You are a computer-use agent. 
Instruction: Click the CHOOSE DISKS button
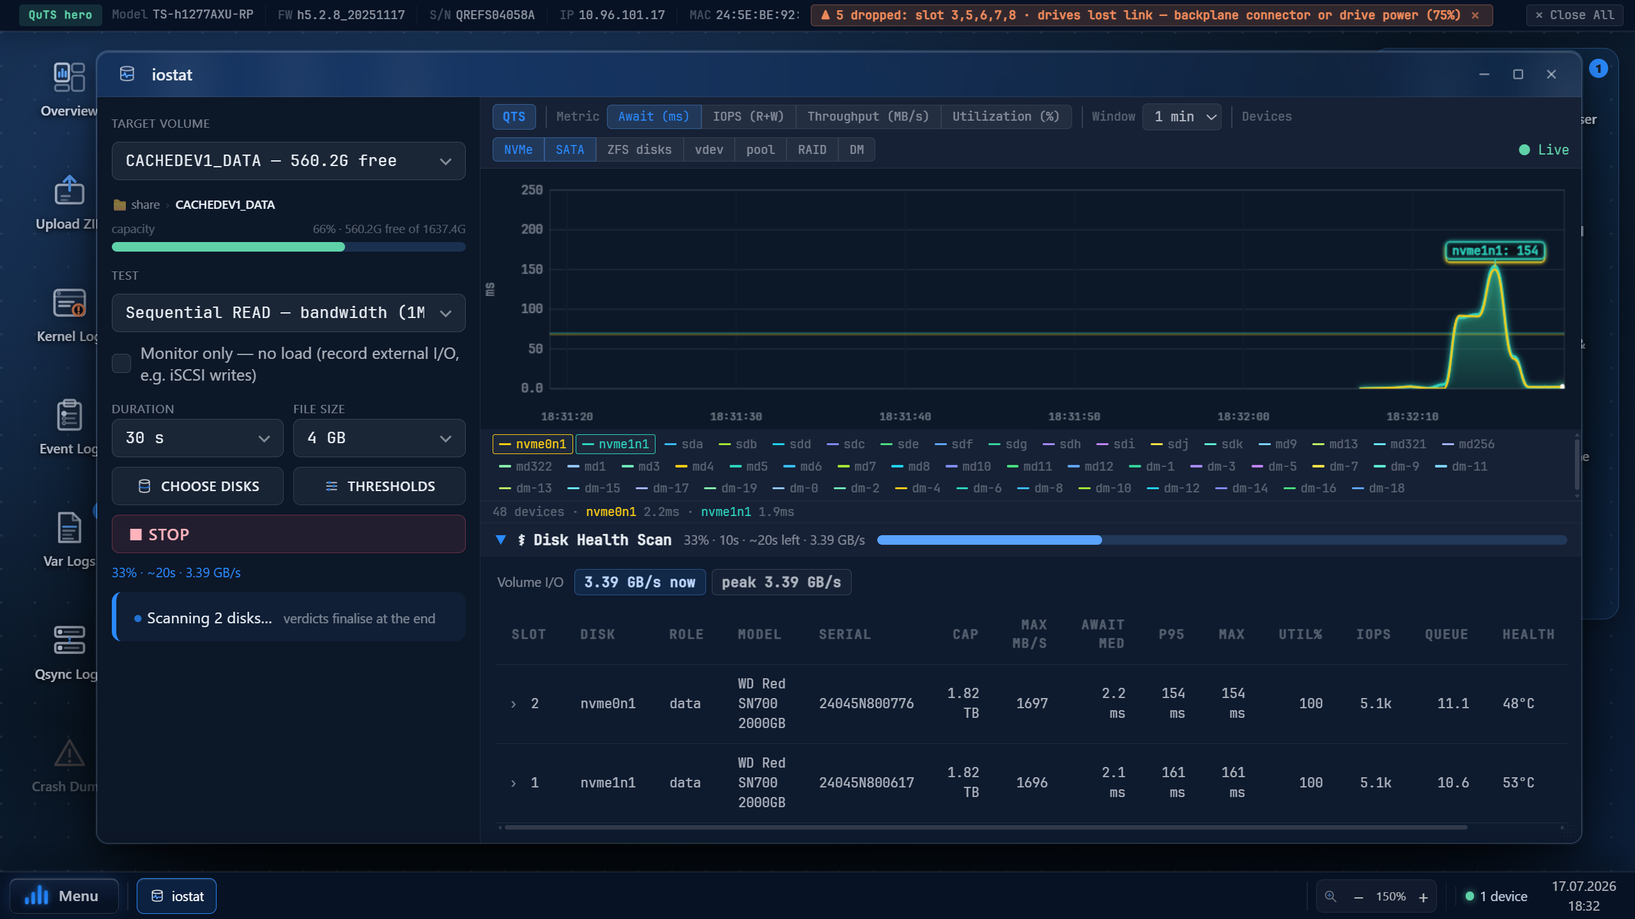pos(197,486)
